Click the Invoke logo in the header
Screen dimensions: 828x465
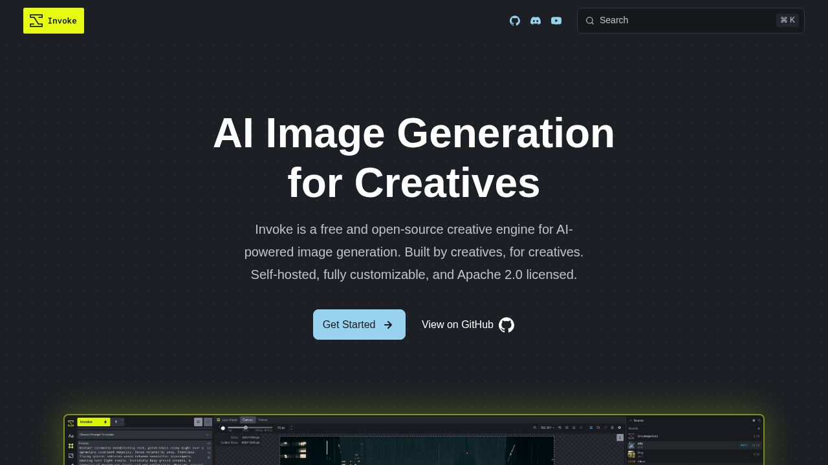point(54,21)
